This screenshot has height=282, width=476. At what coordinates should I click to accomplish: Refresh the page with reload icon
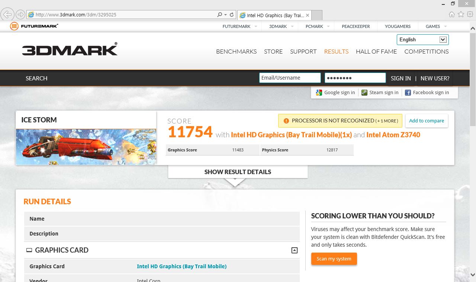click(232, 15)
